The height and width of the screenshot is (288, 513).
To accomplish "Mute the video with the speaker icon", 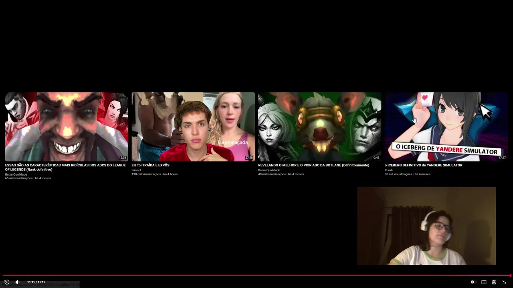I will [17, 282].
